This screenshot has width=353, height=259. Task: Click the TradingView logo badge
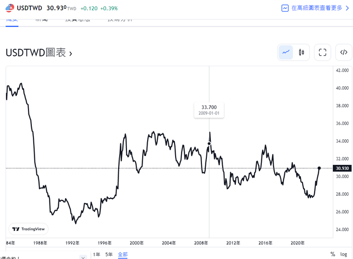28,229
